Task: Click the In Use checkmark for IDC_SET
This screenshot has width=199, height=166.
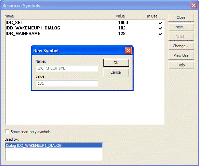Action: click(160, 23)
